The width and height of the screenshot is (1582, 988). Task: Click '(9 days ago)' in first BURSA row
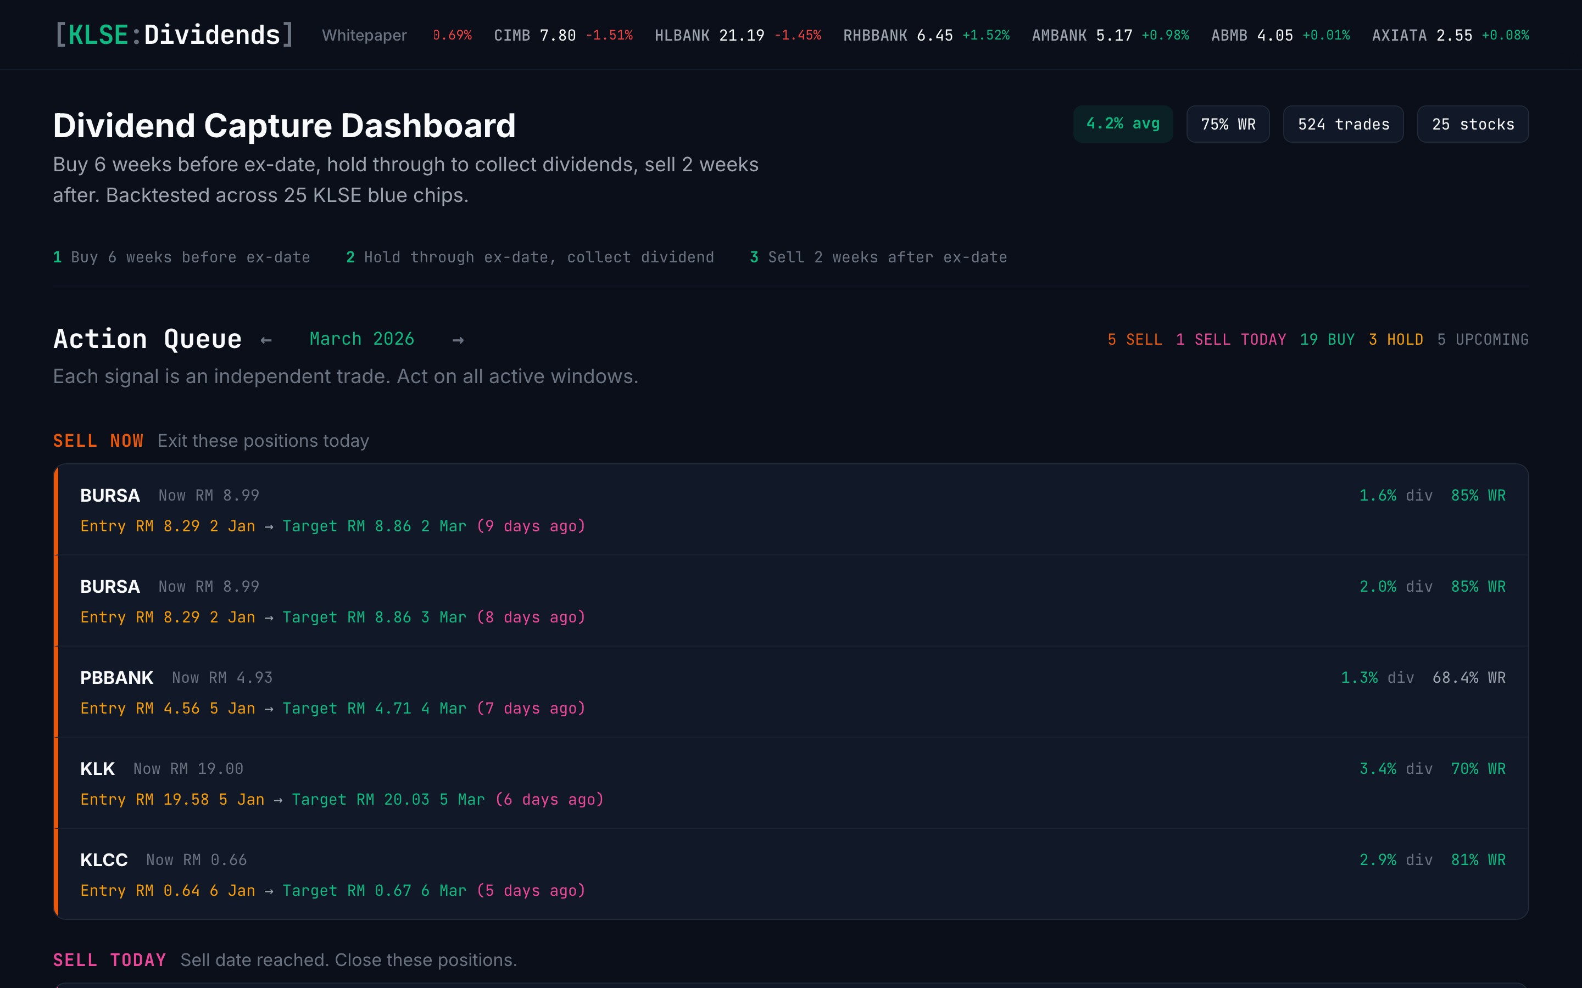[531, 526]
